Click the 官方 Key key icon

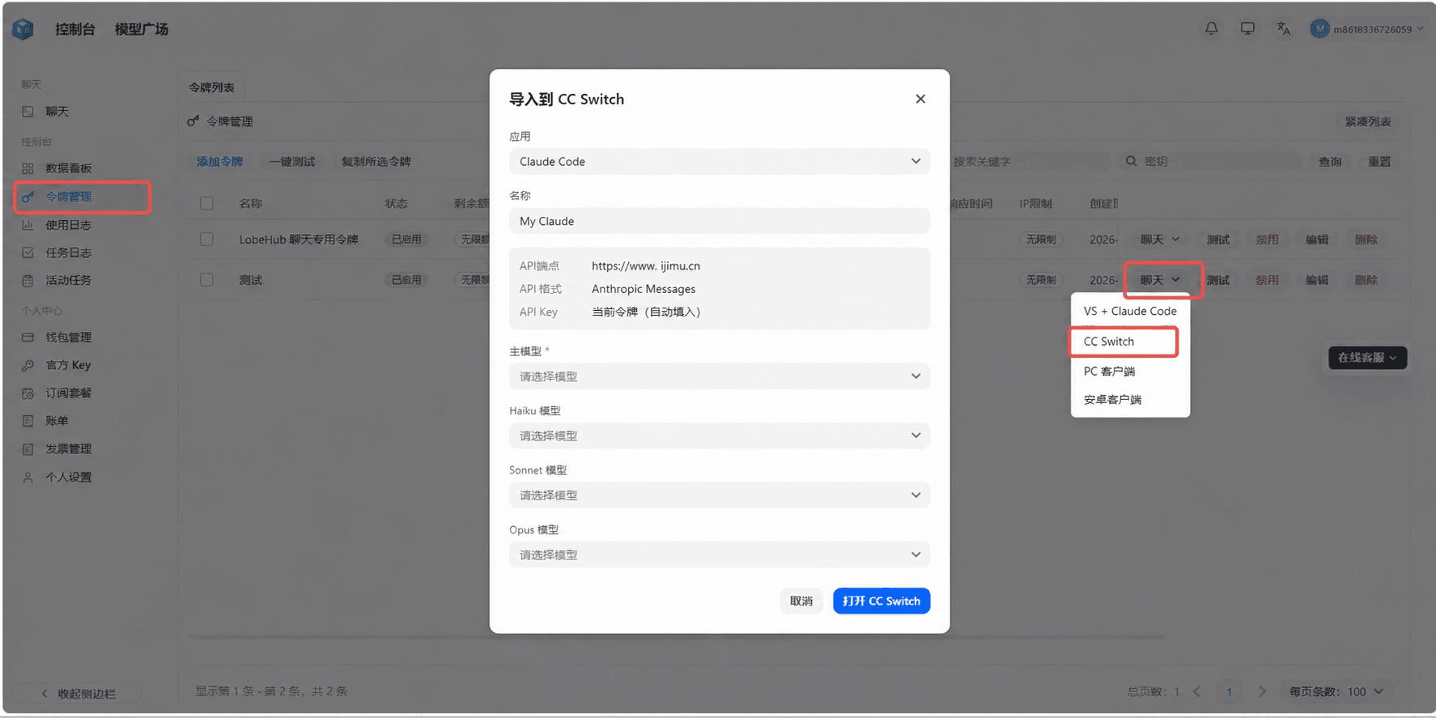pyautogui.click(x=28, y=365)
